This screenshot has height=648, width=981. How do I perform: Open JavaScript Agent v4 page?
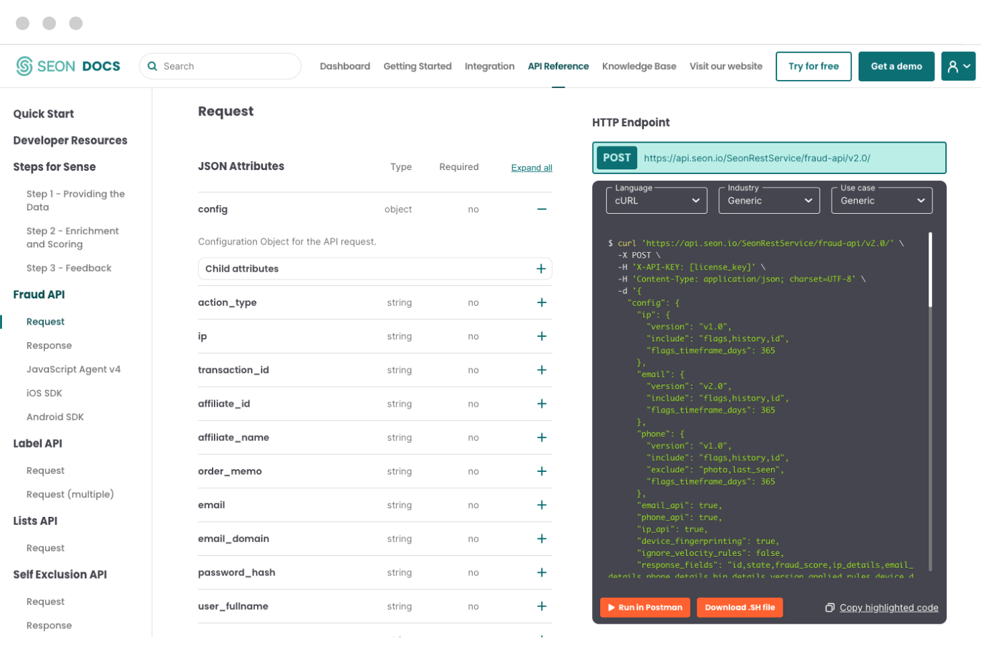coord(73,369)
